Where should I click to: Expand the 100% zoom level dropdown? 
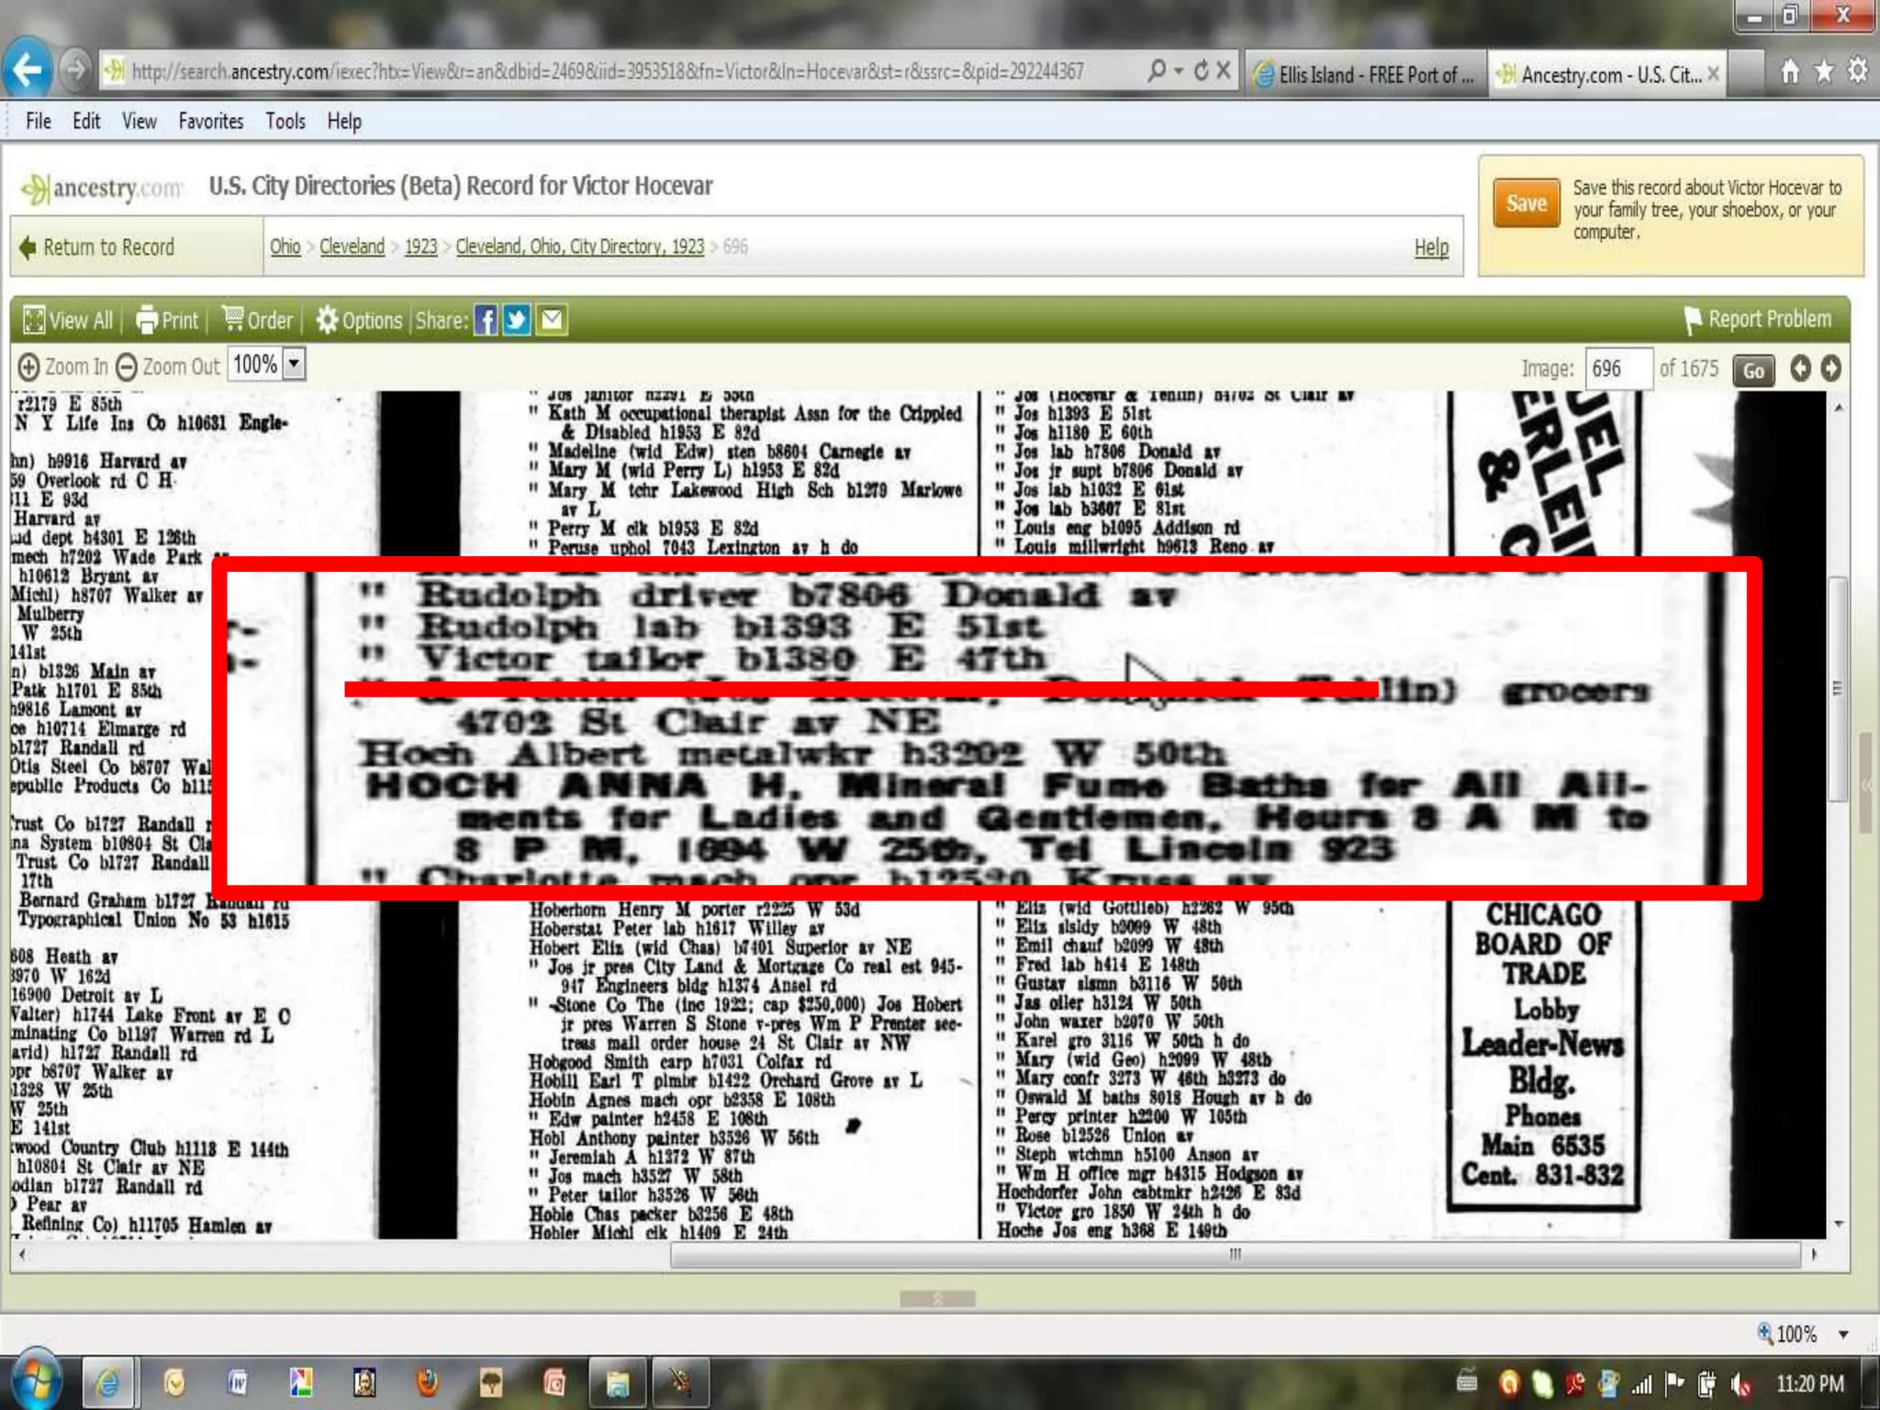(x=294, y=364)
